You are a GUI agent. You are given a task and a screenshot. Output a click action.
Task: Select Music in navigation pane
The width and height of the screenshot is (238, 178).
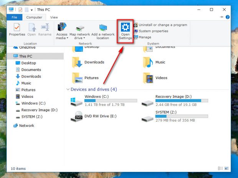coord(23,83)
